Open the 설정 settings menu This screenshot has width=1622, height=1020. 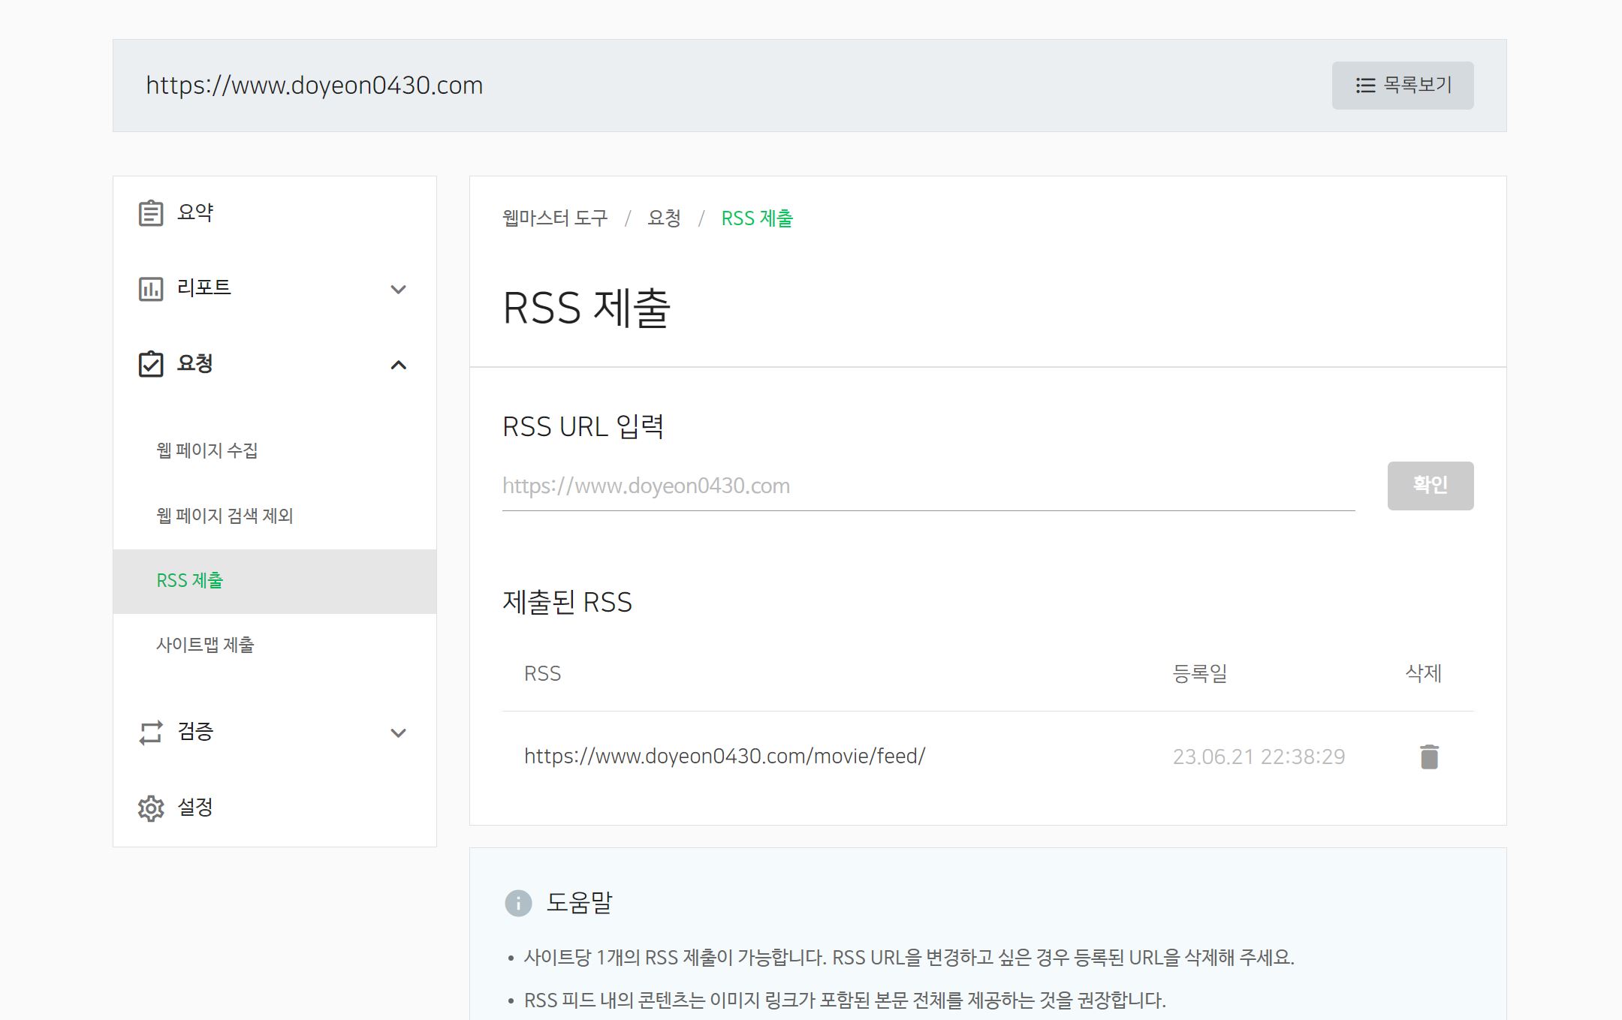(274, 808)
